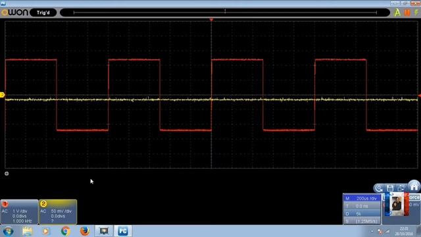Image resolution: width=421 pixels, height=237 pixels.
Task: Click the red channel 1 badge
Action: pyautogui.click(x=5, y=204)
